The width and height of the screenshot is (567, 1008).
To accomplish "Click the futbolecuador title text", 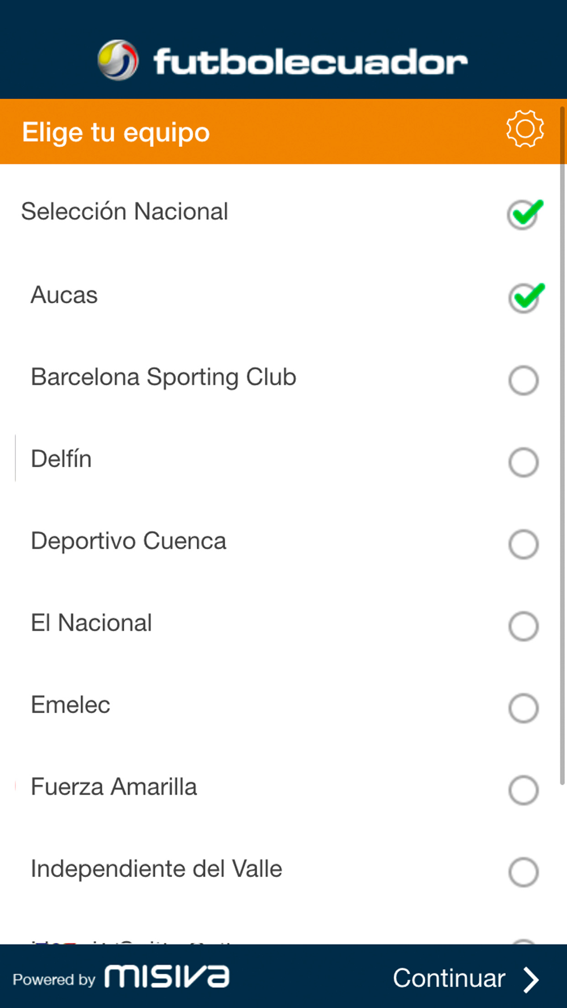I will coord(310,61).
